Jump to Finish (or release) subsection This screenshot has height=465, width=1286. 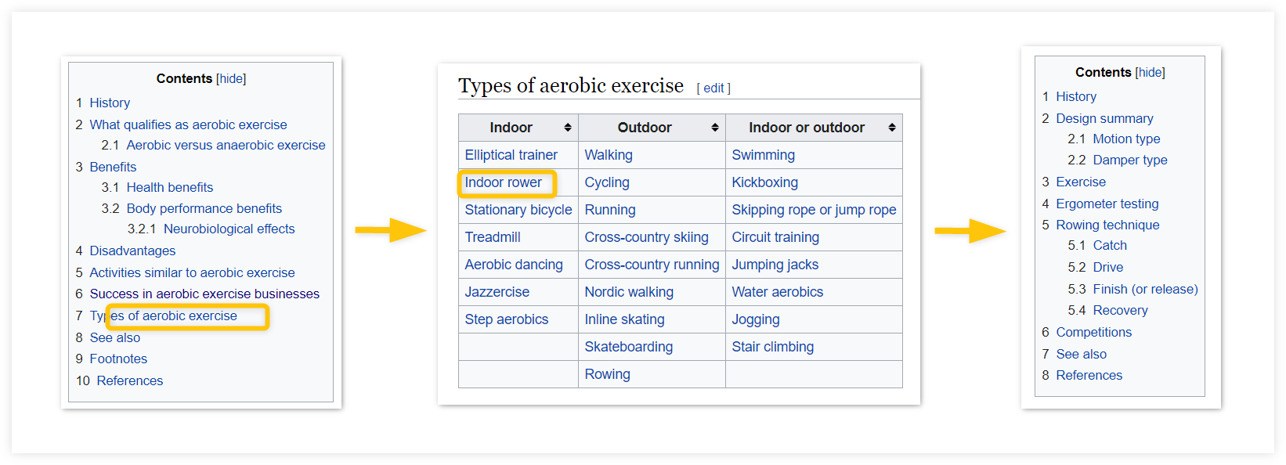[1146, 289]
